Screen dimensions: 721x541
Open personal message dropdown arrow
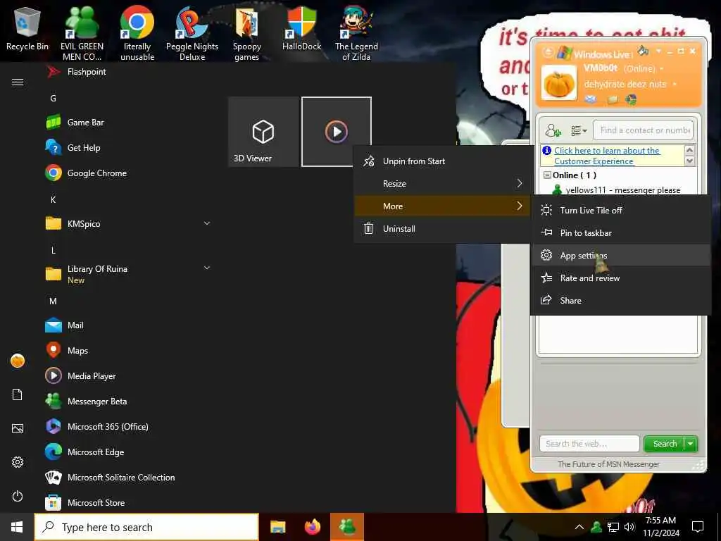[x=675, y=85]
